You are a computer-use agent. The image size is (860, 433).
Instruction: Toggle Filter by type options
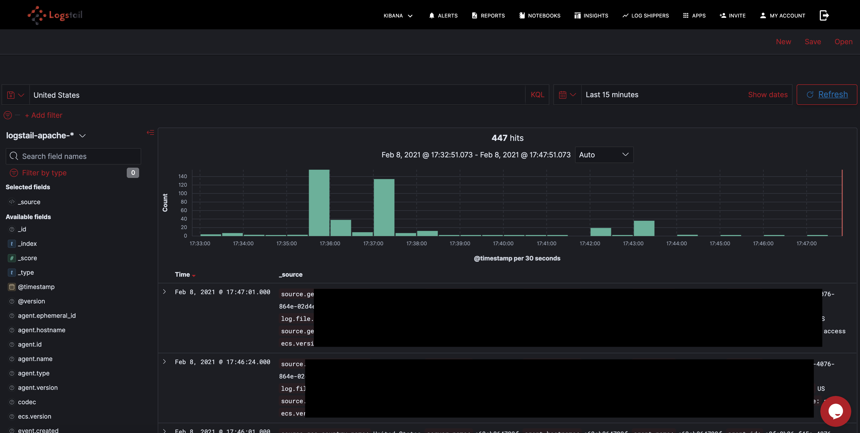(x=44, y=173)
